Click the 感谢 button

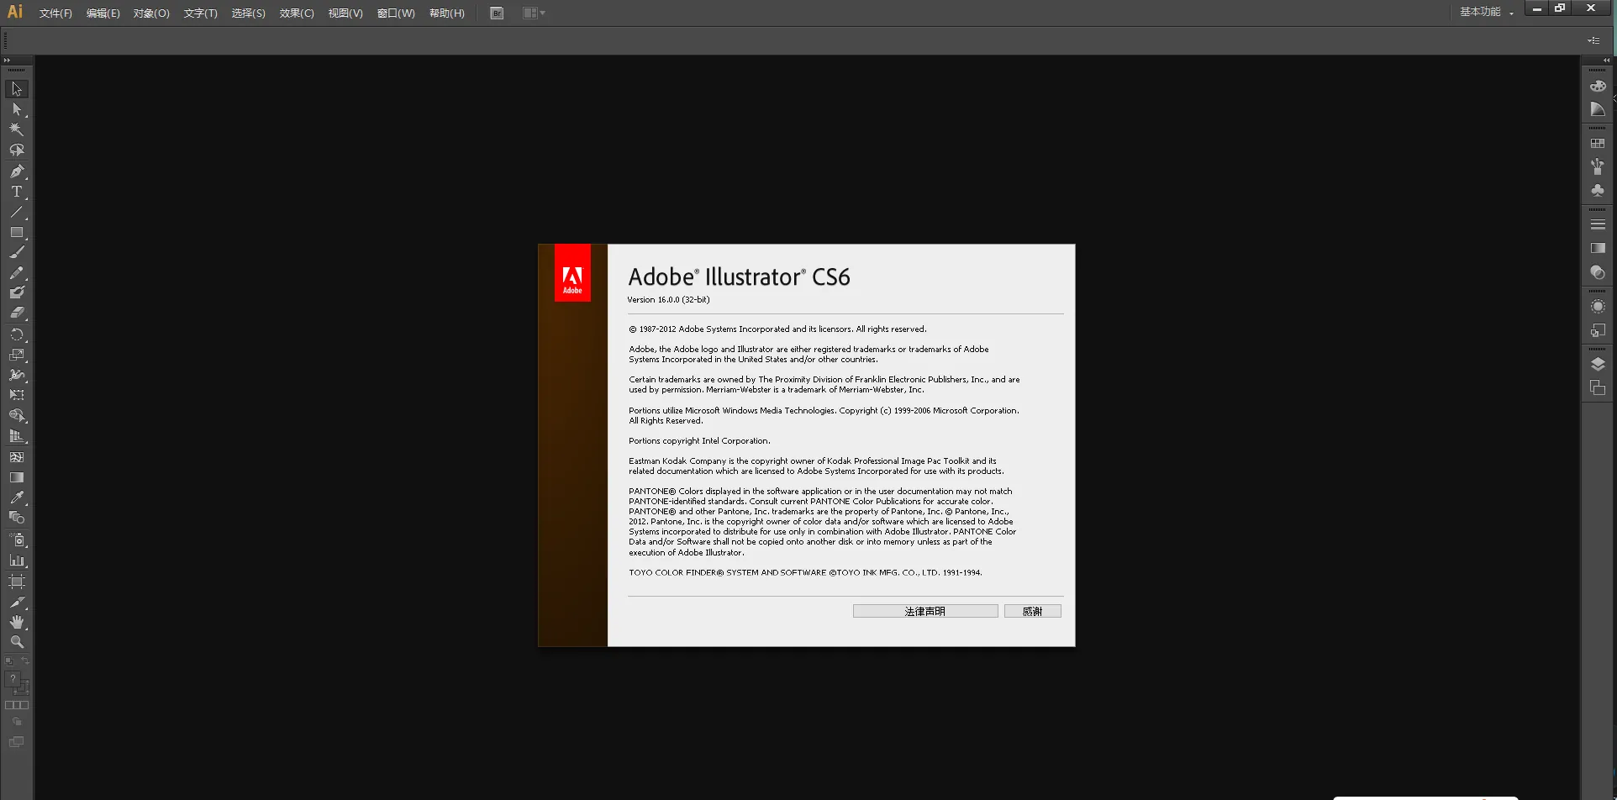click(1032, 611)
